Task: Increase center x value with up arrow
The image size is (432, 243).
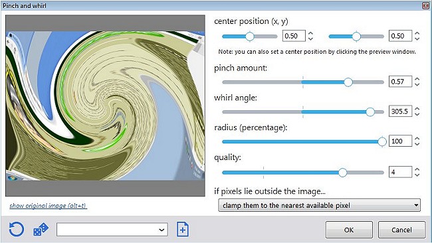Action: click(x=310, y=33)
